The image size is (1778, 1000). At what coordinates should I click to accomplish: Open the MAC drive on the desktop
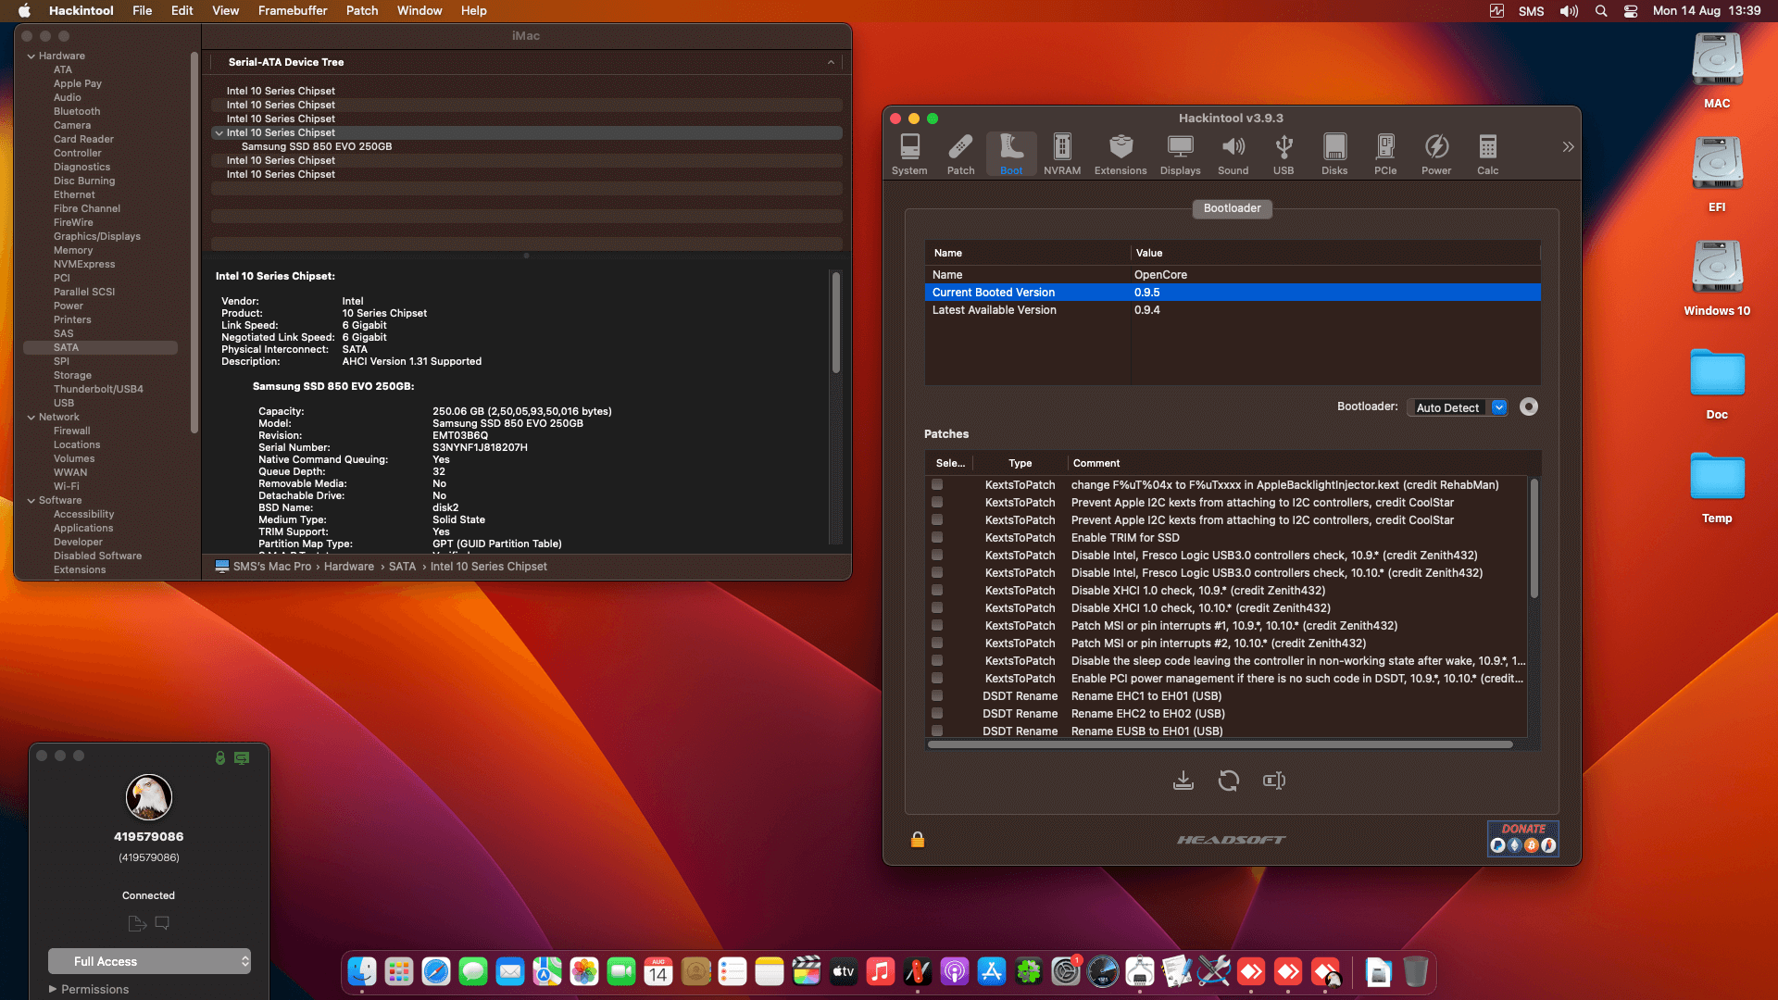[1717, 70]
